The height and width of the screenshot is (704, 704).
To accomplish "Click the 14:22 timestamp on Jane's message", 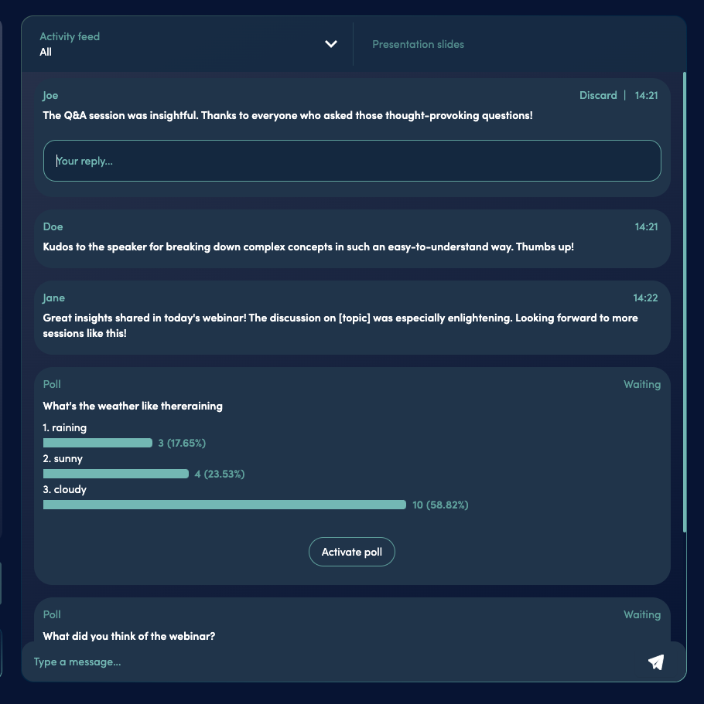I will point(646,298).
